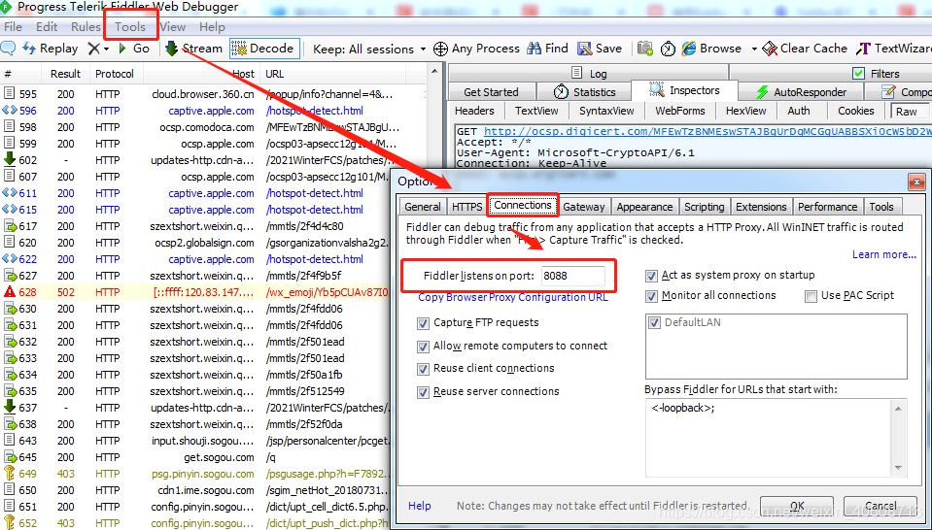Select session 596 captive.apple.com row icon
This screenshot has width=932, height=530.
(x=10, y=111)
